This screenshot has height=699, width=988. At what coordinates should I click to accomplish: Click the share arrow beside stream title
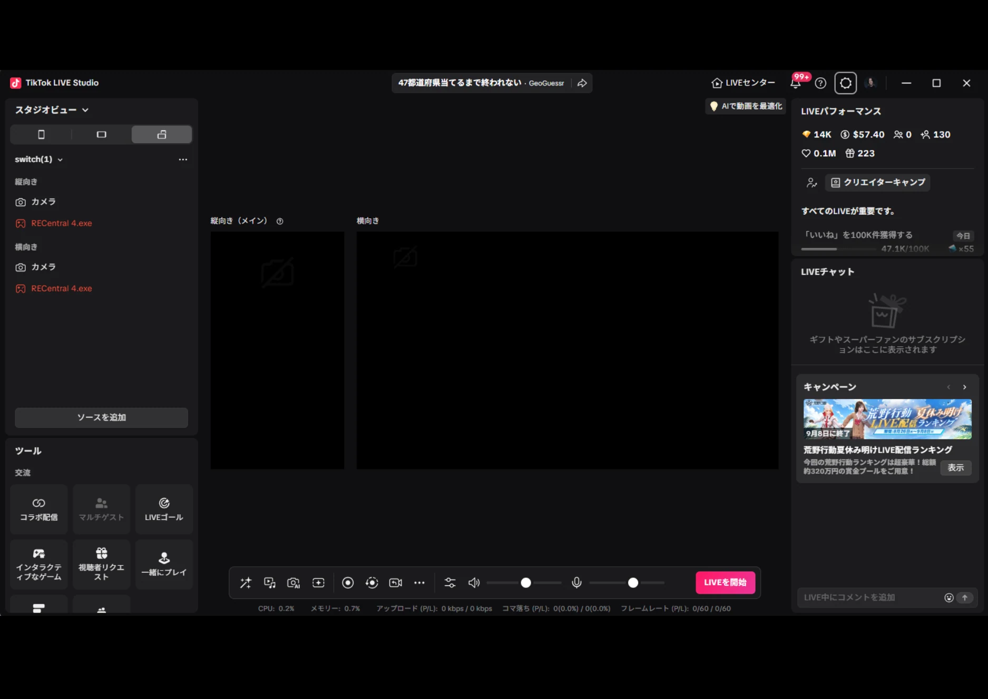tap(582, 83)
